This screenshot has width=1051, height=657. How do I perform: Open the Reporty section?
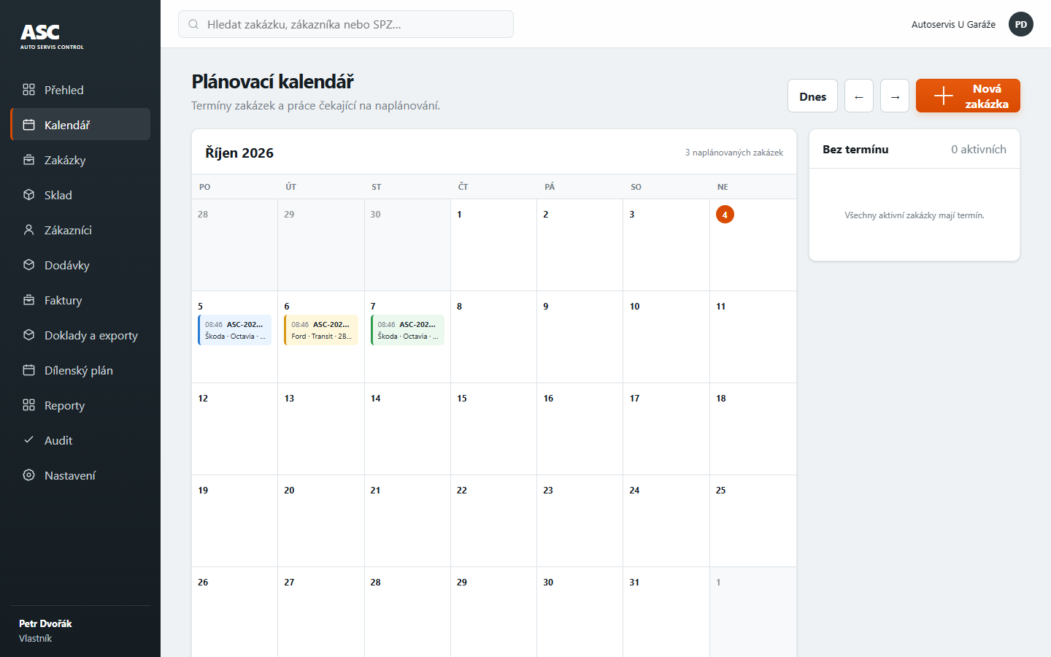pos(80,405)
